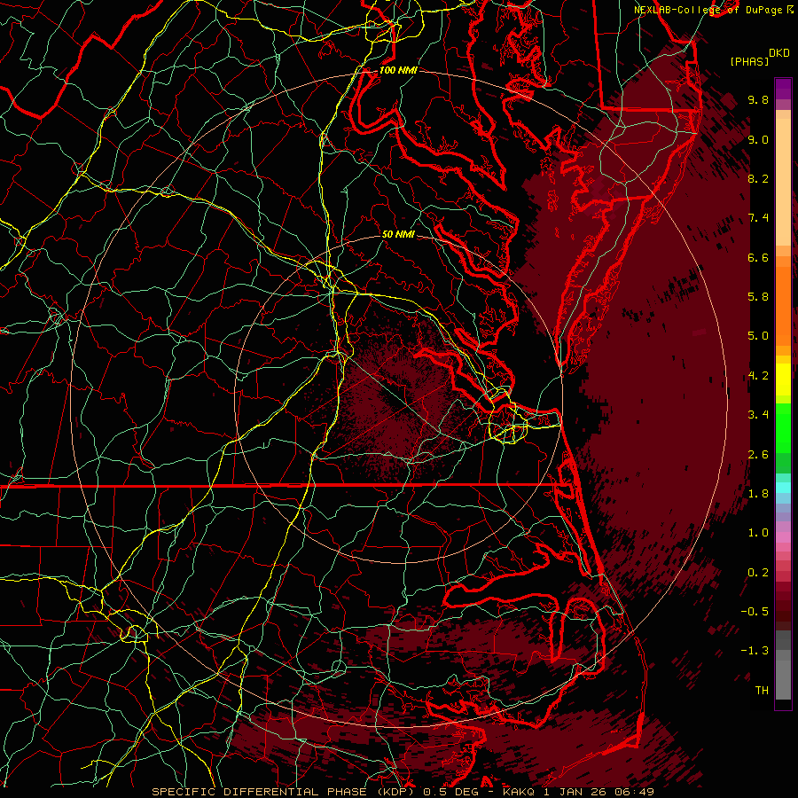Click the 100 NMI range ring label

pyautogui.click(x=398, y=70)
